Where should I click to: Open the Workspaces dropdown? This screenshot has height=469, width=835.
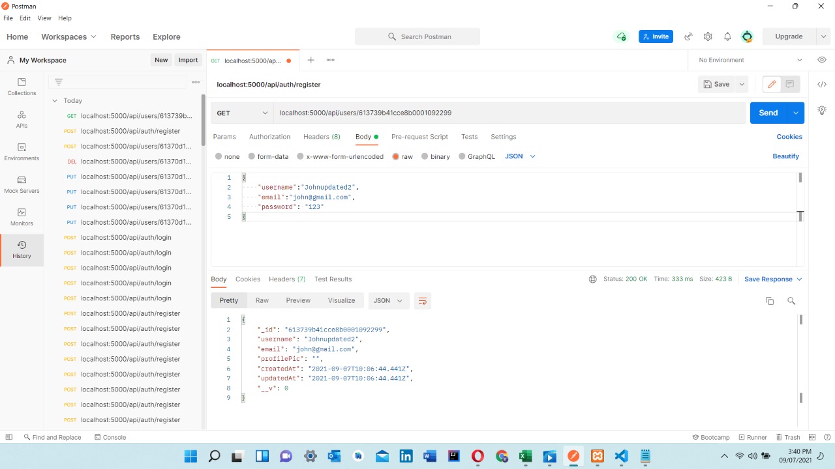(68, 36)
